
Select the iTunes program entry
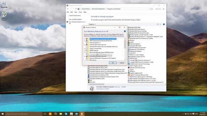pyautogui.click(x=131, y=70)
